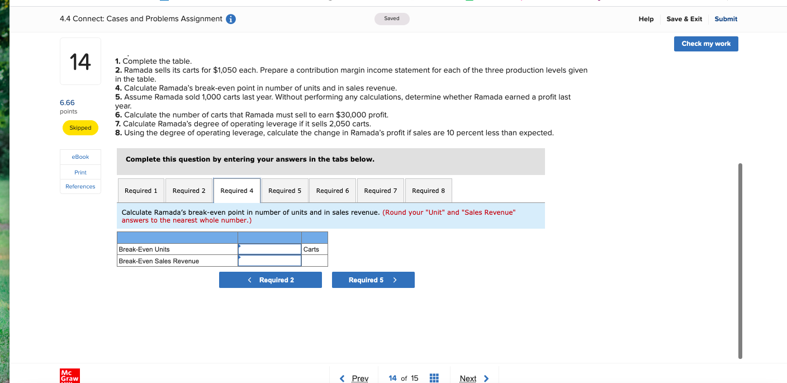This screenshot has width=787, height=383.
Task: Click the Break-Even Units input field
Action: (269, 249)
